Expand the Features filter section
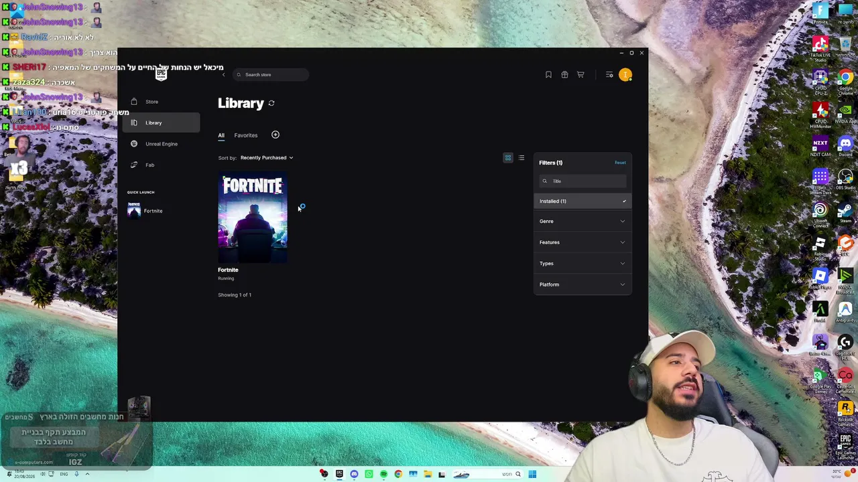Viewport: 858px width, 482px height. [583, 242]
